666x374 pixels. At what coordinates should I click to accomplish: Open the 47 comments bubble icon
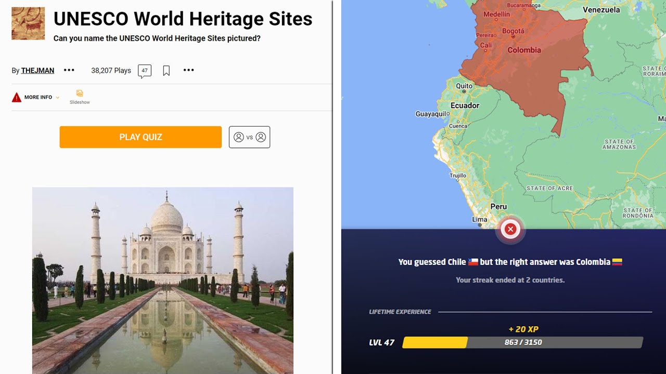(x=145, y=71)
